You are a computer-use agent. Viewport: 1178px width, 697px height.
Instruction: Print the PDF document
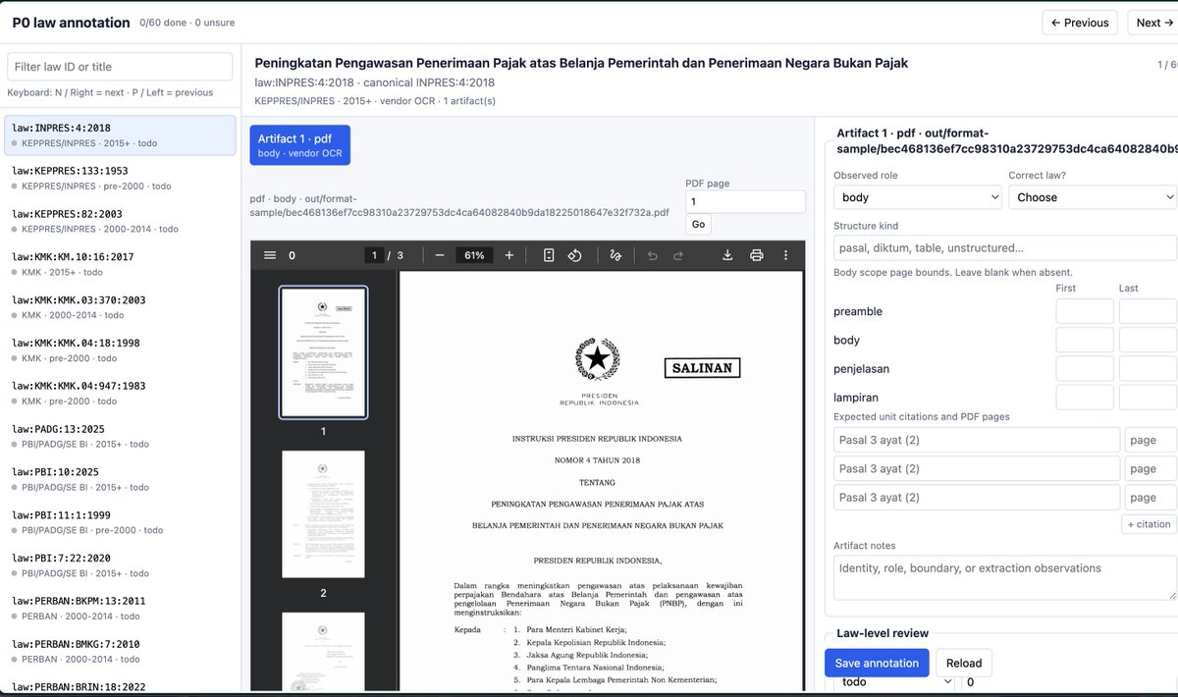point(757,255)
